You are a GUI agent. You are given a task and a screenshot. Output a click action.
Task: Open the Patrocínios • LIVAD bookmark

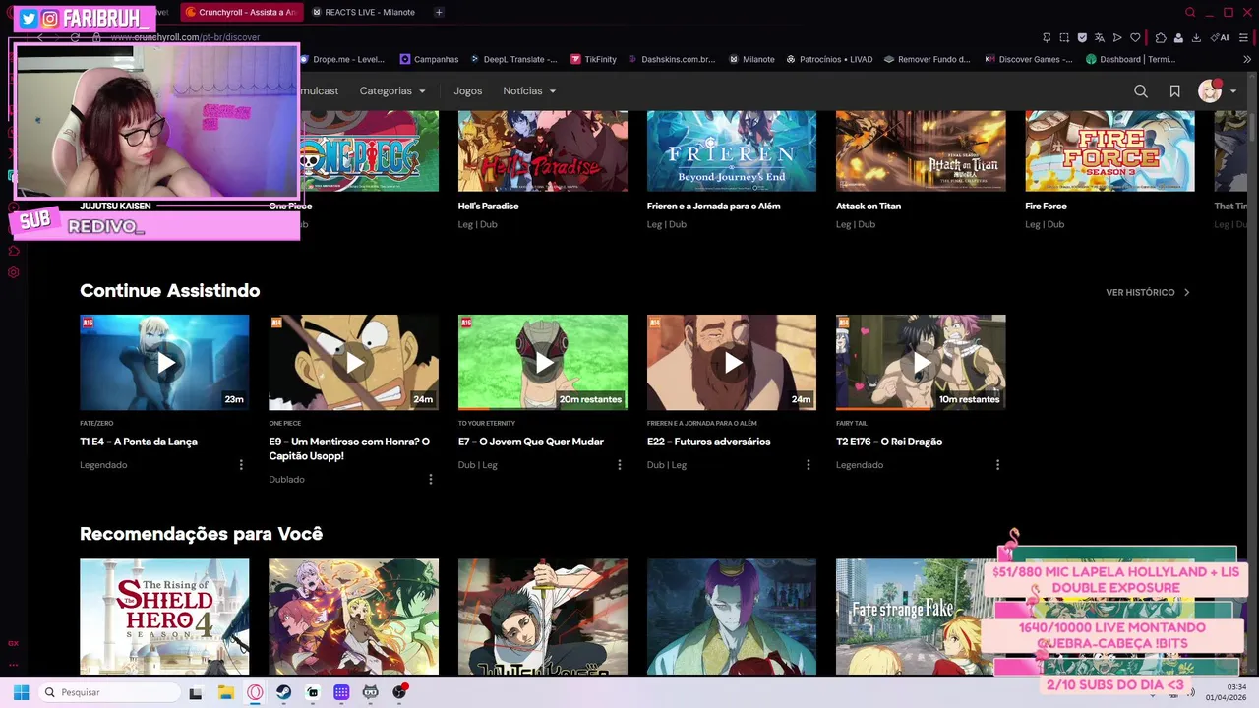click(x=828, y=59)
